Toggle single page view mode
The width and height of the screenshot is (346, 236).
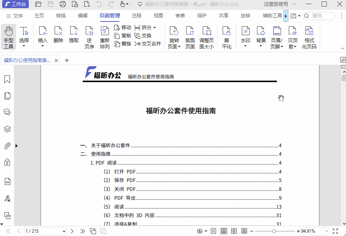point(213,231)
